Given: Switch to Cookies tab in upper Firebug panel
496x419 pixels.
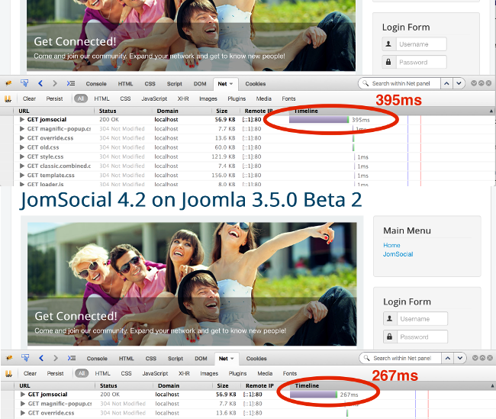Looking at the screenshot, I should pos(256,84).
